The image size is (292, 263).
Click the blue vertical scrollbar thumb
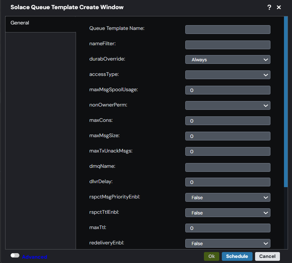click(x=286, y=102)
